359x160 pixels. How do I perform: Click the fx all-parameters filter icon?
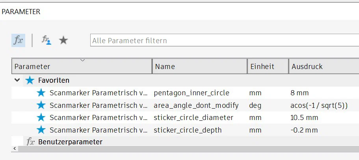pos(18,40)
